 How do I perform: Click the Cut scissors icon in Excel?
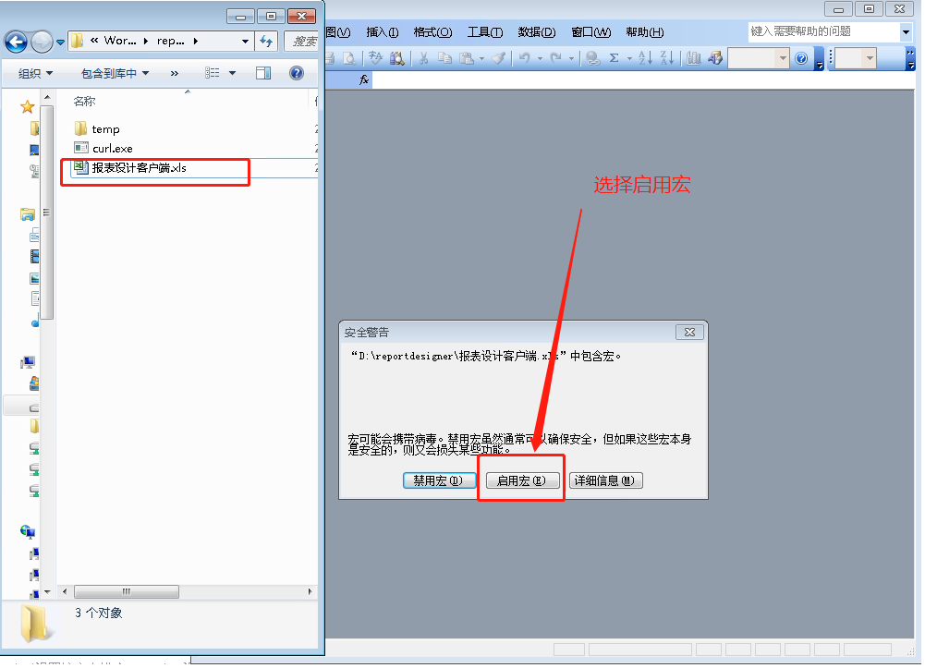[423, 58]
